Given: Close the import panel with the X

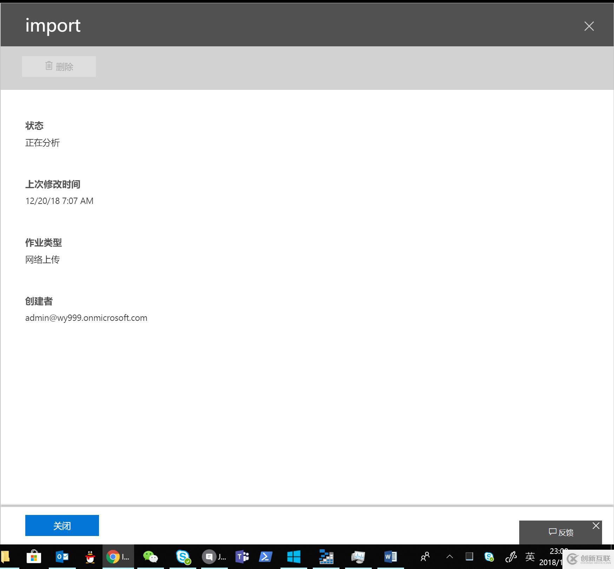Looking at the screenshot, I should (x=589, y=26).
